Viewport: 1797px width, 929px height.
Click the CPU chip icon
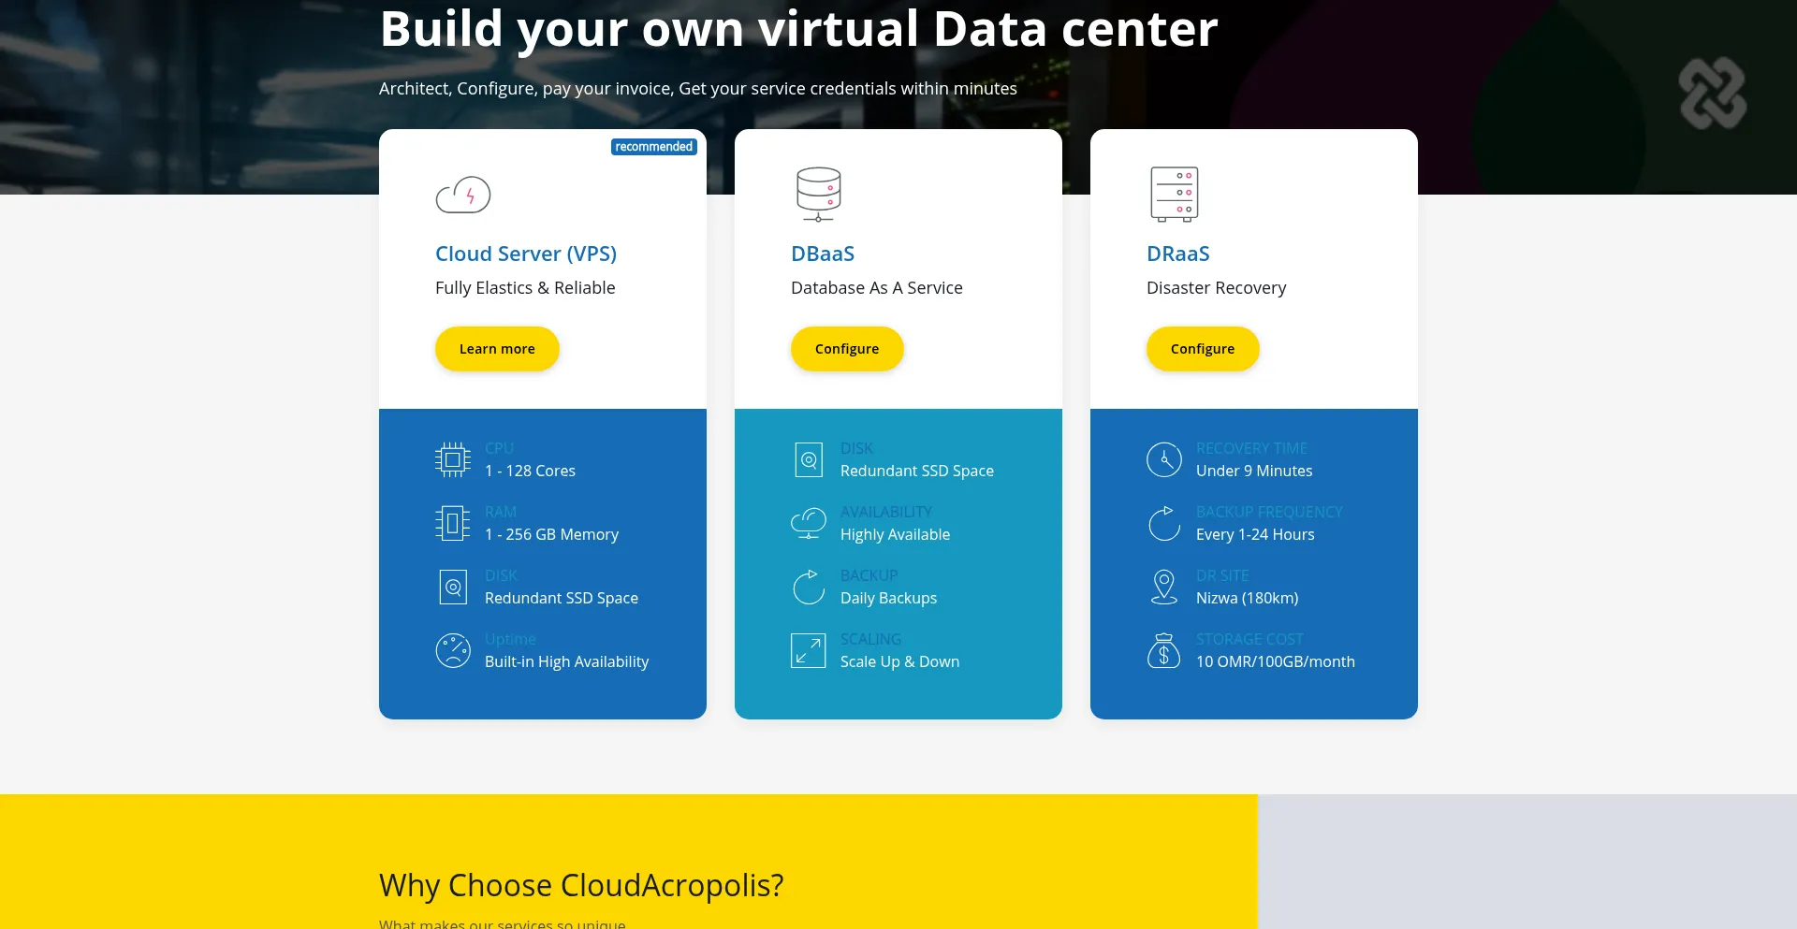pos(453,459)
